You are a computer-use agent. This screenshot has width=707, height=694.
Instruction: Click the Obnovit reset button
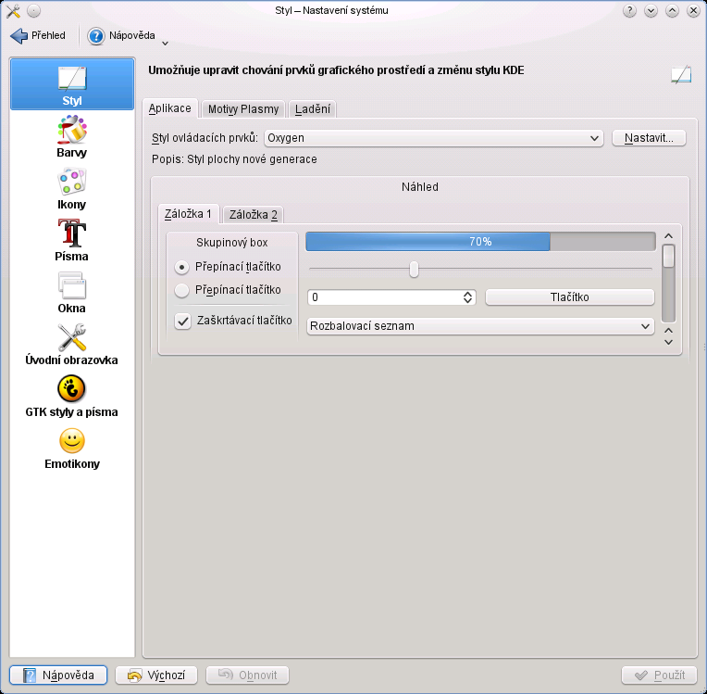(x=247, y=675)
